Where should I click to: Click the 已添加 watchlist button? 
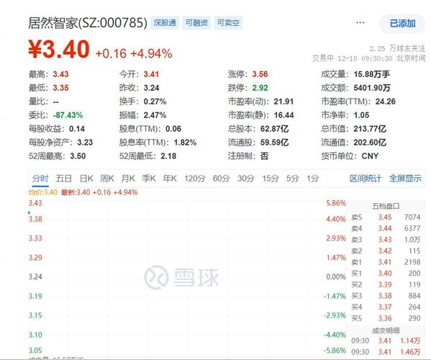402,24
